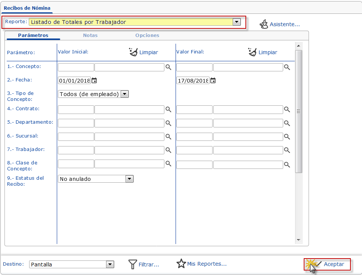Click the search magnifier for Concepto initial value
The width and height of the screenshot is (362, 275).
(168, 67)
